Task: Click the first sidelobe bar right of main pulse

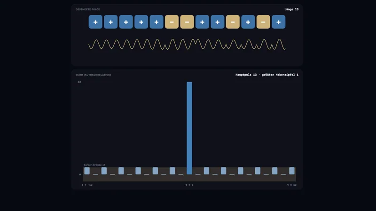Action: click(198, 174)
